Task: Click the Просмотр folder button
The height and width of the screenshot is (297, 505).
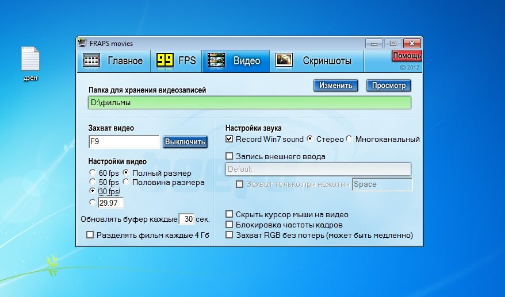Action: 389,86
